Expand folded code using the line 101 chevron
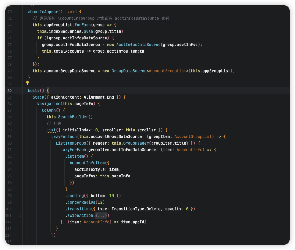This screenshot has height=250, width=295. click(20, 215)
